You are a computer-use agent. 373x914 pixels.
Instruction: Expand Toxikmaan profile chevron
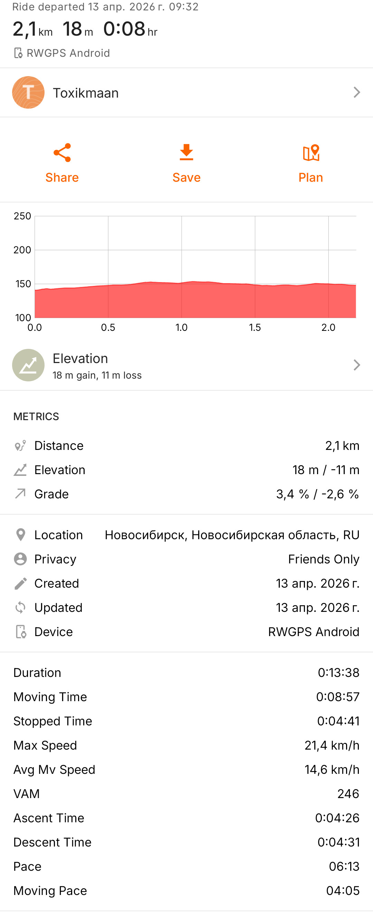(357, 92)
